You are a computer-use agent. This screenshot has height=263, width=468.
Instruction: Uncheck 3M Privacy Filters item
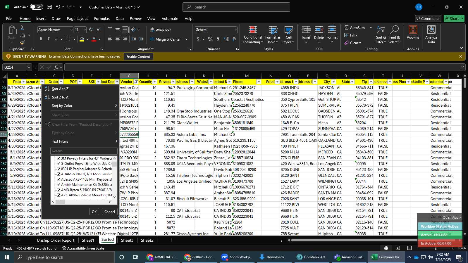point(58,158)
